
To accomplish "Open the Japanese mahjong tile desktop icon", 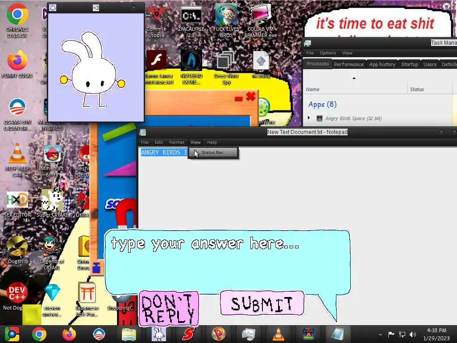I will [x=87, y=300].
